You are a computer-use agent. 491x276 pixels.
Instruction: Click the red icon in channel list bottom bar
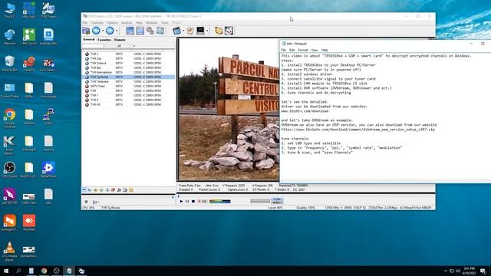[x=113, y=190]
